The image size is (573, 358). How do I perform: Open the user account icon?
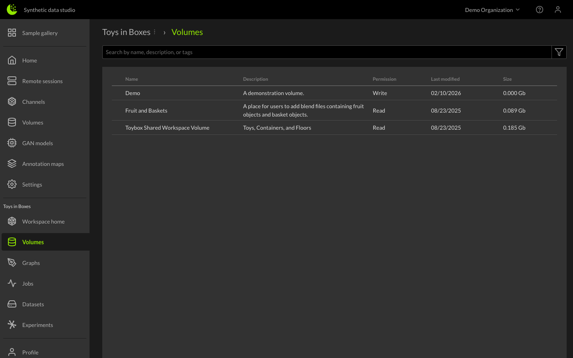point(557,10)
